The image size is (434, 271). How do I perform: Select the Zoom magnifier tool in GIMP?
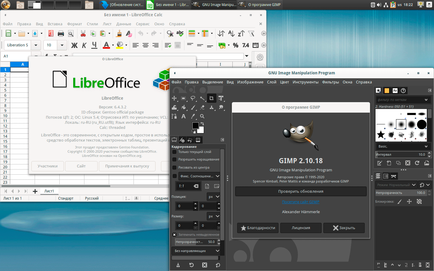pos(202,116)
